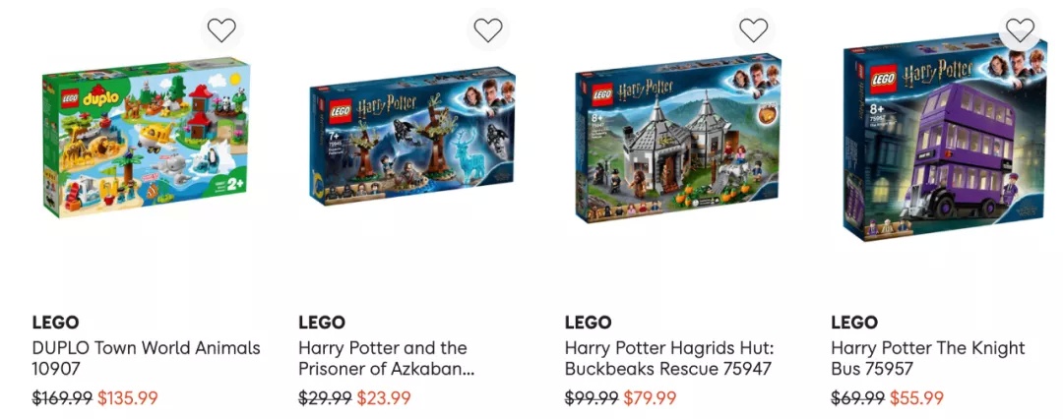Screen dimensions: 1063x419
Task: Open DUPLO Town World Animals 10907 title
Action: pyautogui.click(x=147, y=359)
